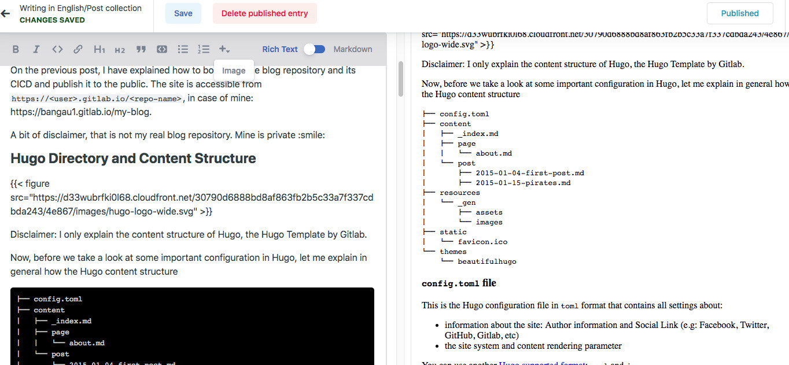
Task: Click Delete published entry
Action: coord(264,13)
